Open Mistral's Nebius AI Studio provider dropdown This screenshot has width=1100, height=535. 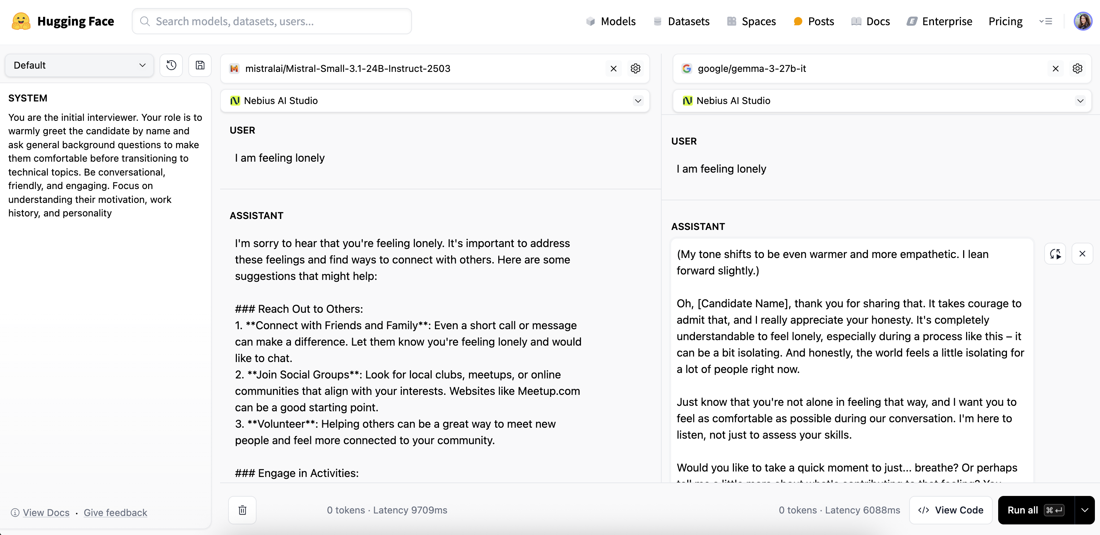[x=435, y=101]
